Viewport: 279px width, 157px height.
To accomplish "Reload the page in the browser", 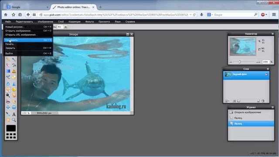I will (x=194, y=15).
